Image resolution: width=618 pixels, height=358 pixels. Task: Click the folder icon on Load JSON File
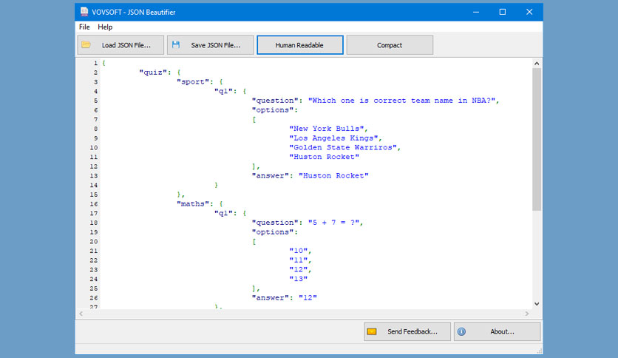(x=86, y=45)
